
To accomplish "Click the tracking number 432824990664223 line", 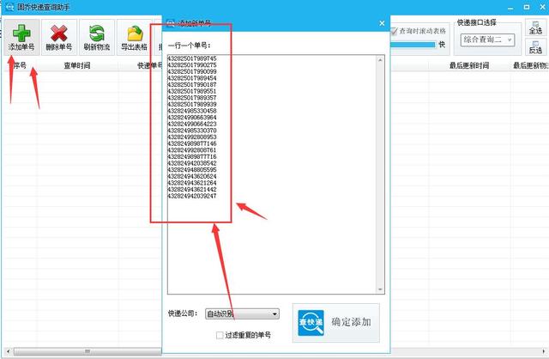I will point(192,124).
